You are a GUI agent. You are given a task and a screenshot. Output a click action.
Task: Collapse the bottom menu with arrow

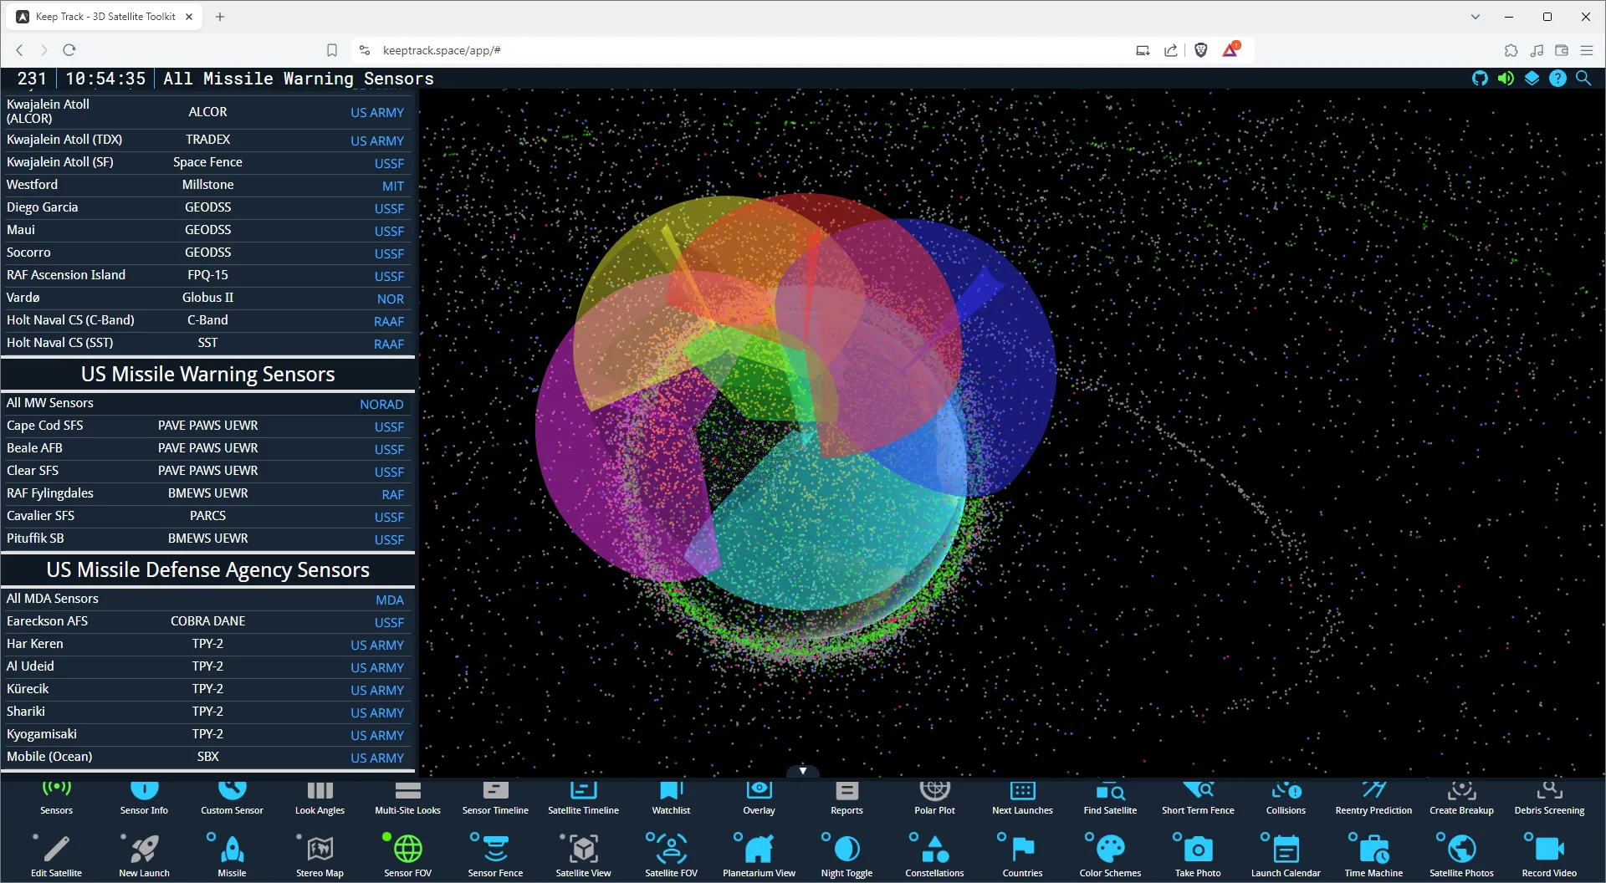[803, 770]
